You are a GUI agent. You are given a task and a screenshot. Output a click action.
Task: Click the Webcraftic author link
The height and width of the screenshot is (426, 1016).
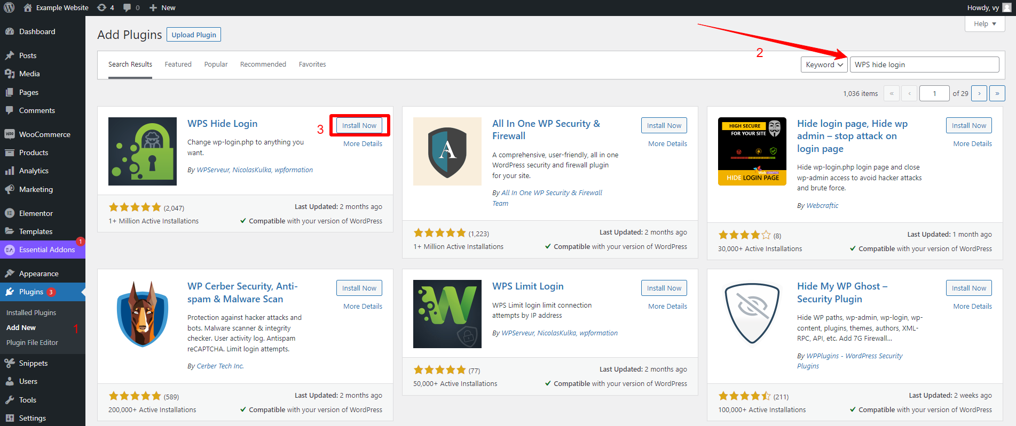[822, 205]
